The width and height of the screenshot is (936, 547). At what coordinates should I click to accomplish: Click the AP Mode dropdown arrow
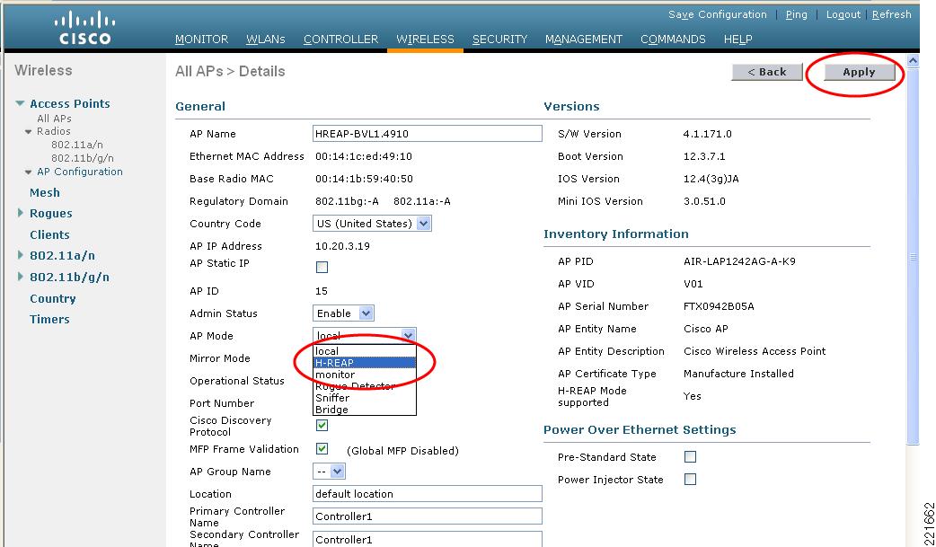tap(408, 335)
